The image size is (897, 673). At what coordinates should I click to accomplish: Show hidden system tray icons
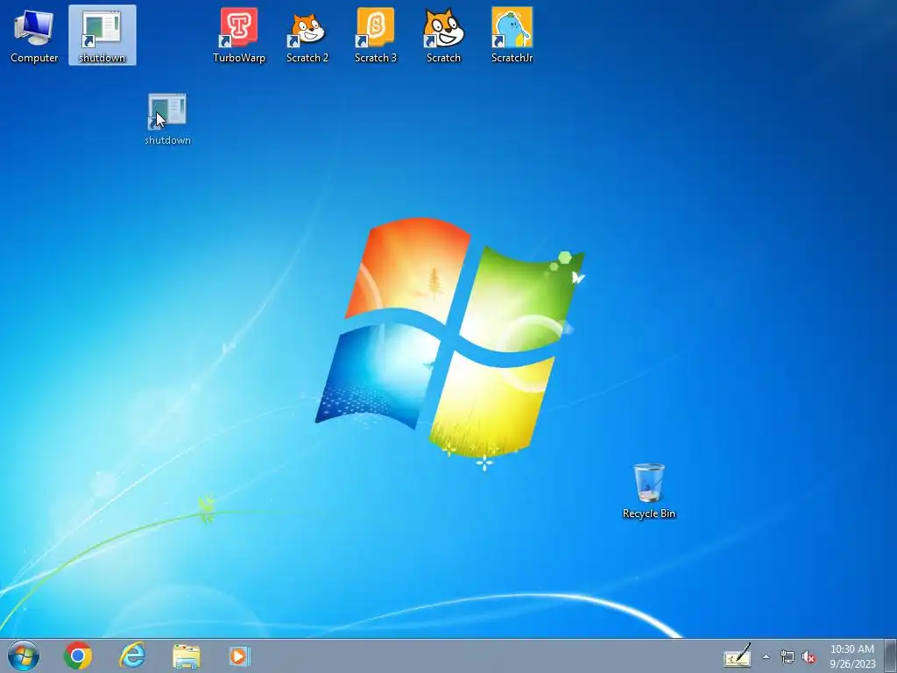[766, 657]
